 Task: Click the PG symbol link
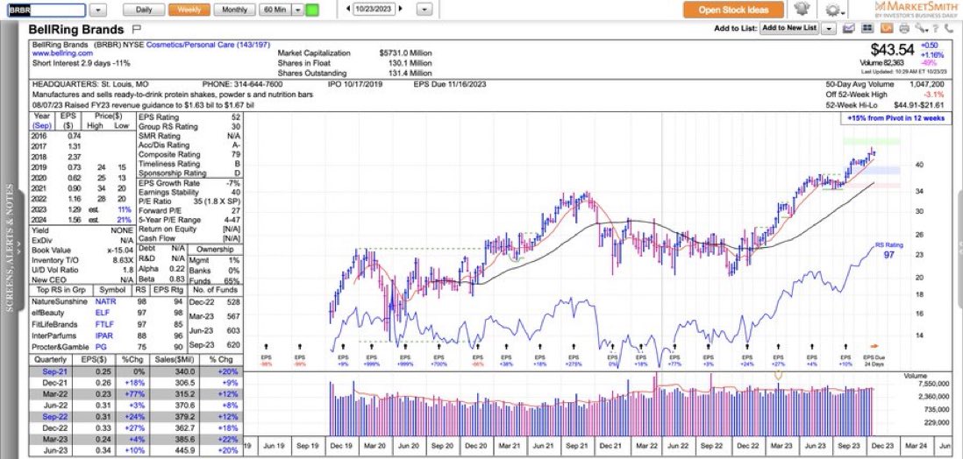tap(99, 347)
